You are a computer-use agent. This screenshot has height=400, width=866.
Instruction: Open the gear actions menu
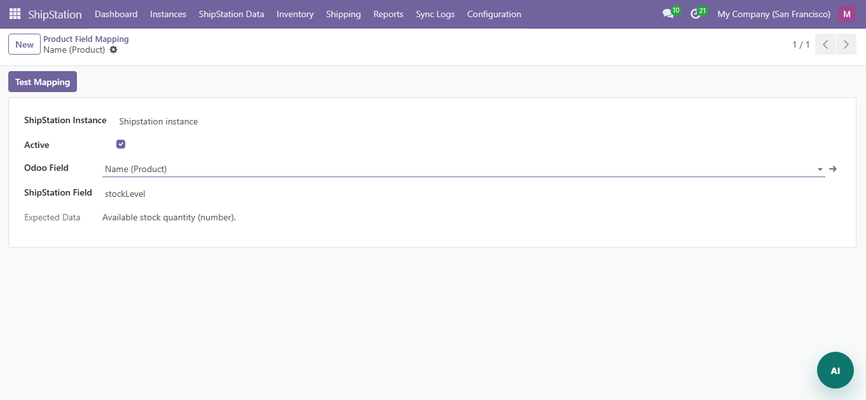114,50
